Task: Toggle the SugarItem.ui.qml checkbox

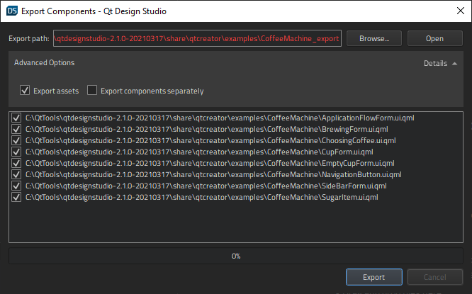Action: [17, 198]
